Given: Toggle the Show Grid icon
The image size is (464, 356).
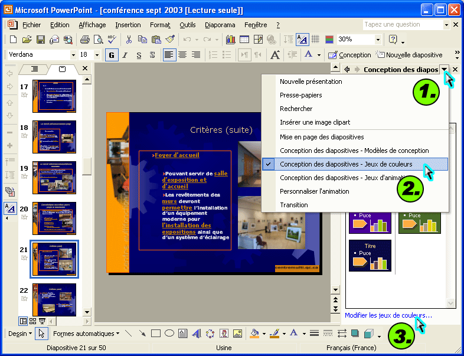Looking at the screenshot, I should point(315,40).
